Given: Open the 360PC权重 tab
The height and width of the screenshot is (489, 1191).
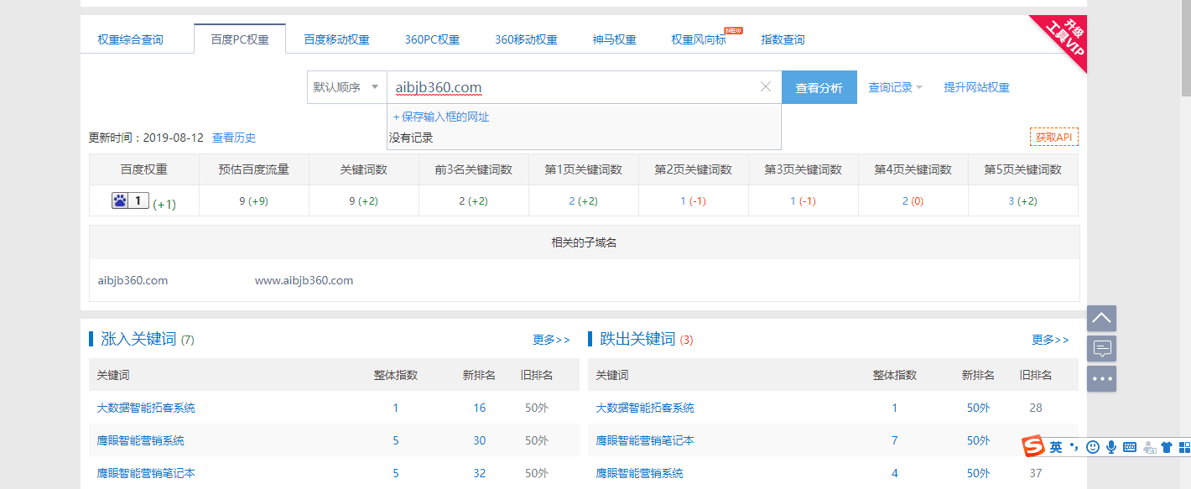Looking at the screenshot, I should [x=432, y=39].
